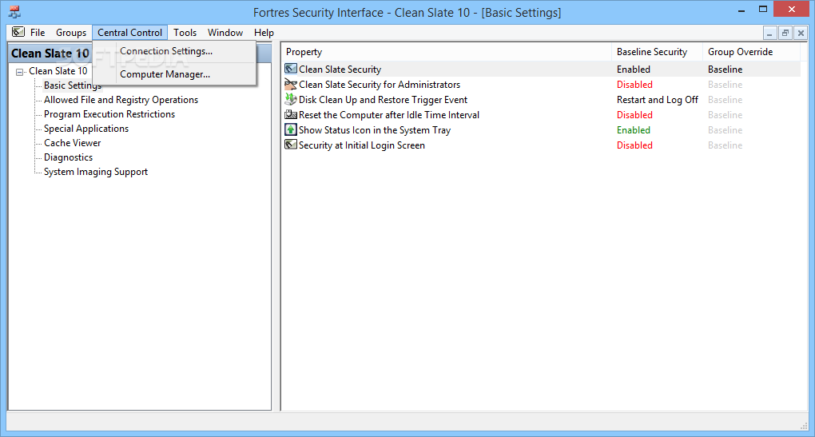Click the Clean Slate Security row icon
The image size is (815, 437).
point(291,70)
